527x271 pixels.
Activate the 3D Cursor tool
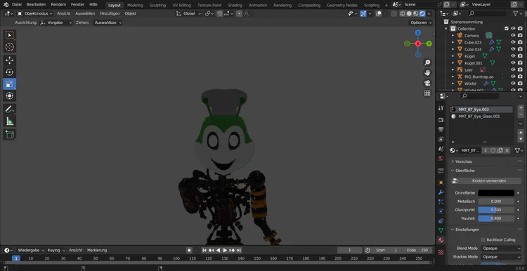pos(9,47)
